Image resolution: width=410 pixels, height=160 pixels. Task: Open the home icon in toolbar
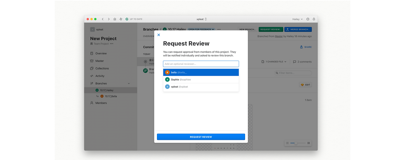pos(115,19)
